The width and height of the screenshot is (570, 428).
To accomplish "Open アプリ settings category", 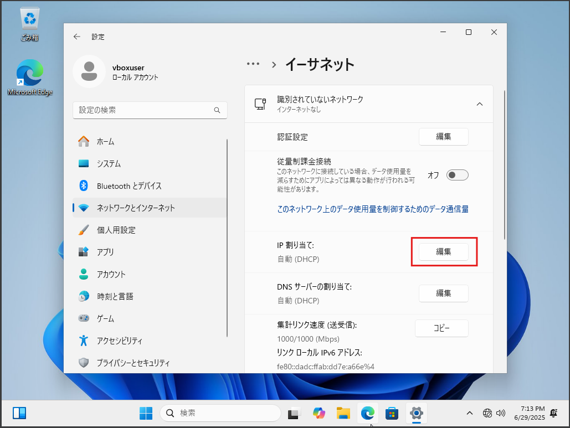I will pos(150,252).
